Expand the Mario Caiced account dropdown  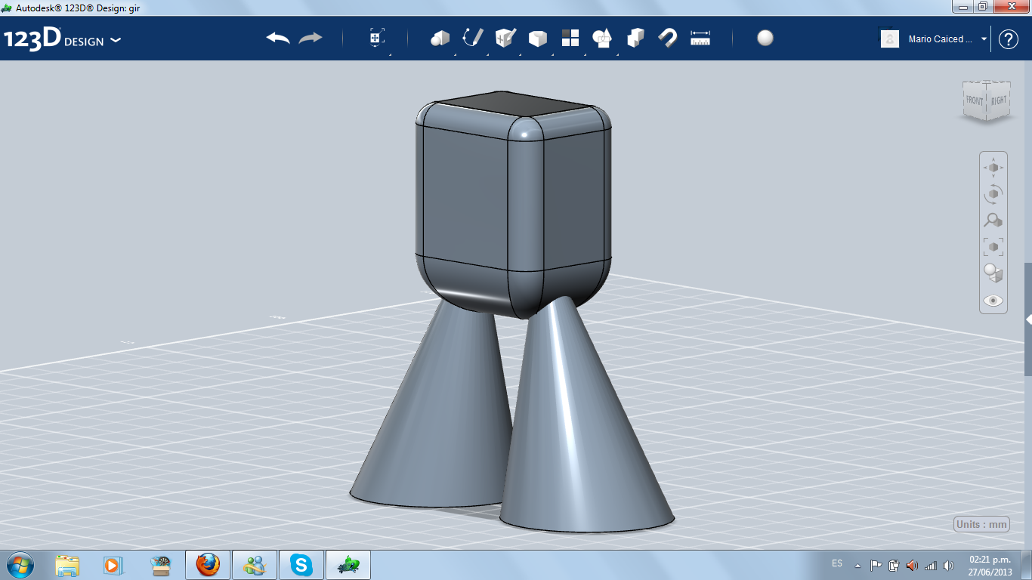(x=984, y=39)
